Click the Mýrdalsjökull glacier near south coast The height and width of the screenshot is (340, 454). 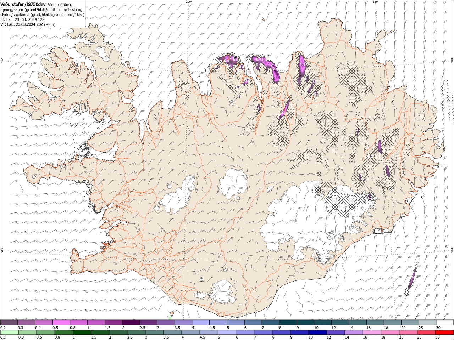pos(222,291)
